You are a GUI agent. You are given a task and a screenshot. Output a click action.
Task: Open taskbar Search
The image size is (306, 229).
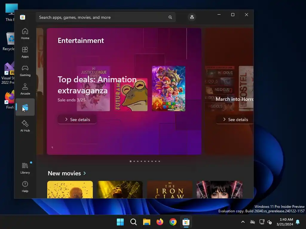(134, 222)
